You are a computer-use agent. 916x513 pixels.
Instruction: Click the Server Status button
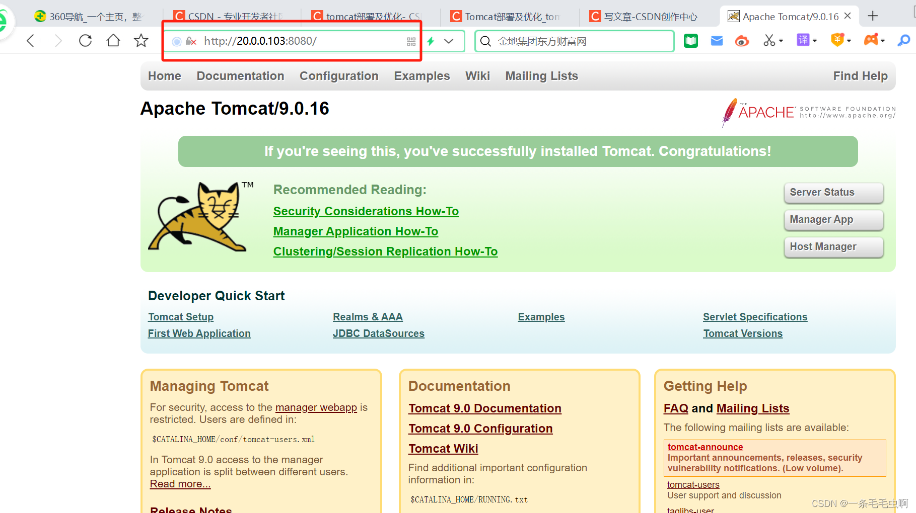pyautogui.click(x=833, y=193)
